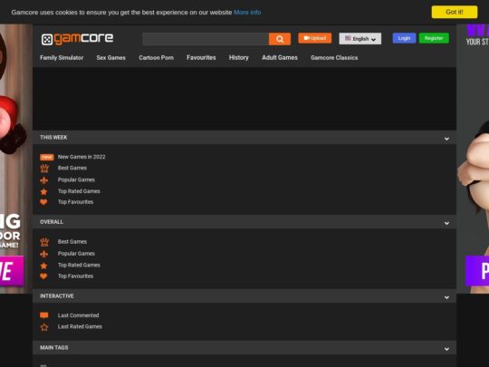489x367 pixels.
Task: Open the Adult Games menu item
Action: tap(280, 58)
